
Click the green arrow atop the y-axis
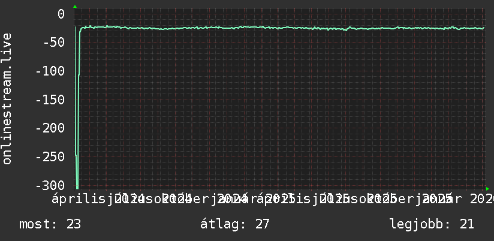coord(75,7)
